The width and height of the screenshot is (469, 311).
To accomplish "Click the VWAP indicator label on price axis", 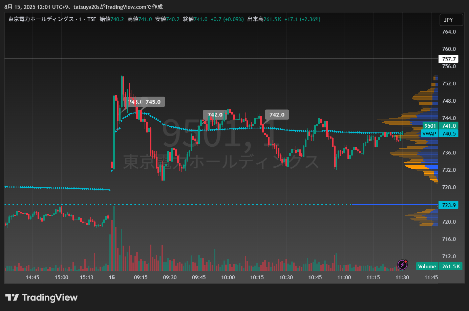I will tap(429, 133).
